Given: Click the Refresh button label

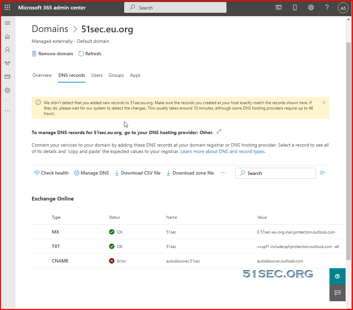Looking at the screenshot, I should pos(93,54).
